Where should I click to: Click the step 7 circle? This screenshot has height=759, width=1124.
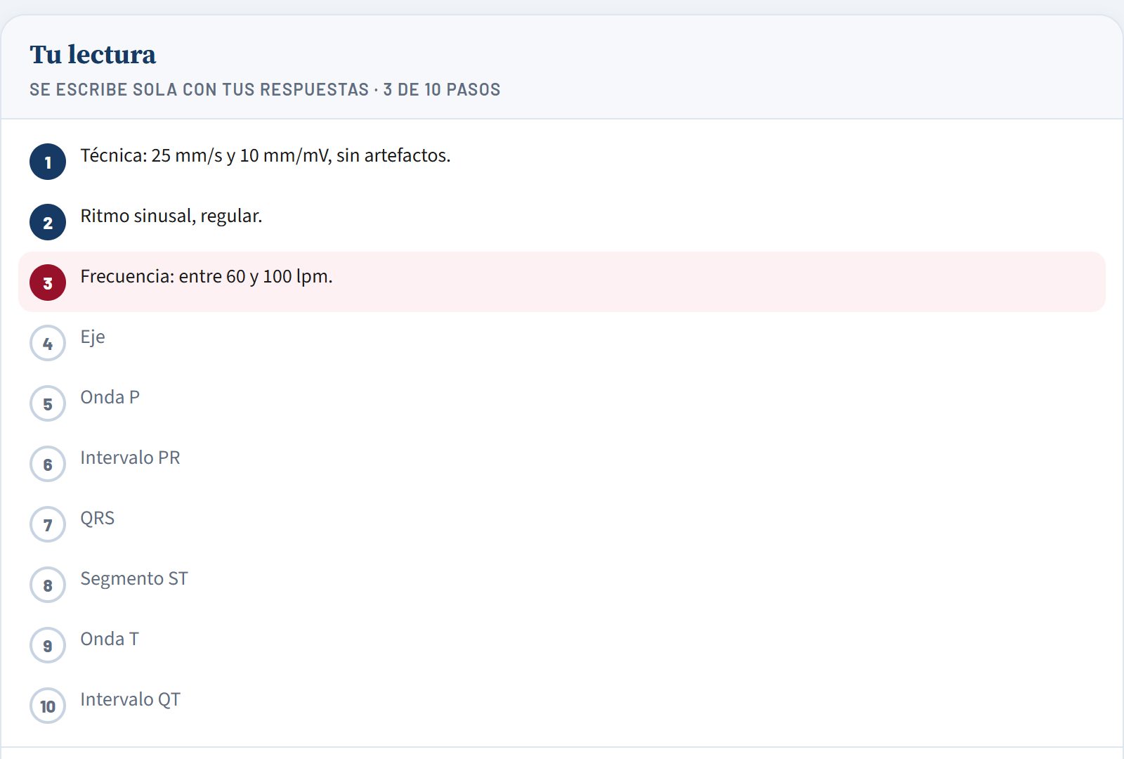point(48,524)
